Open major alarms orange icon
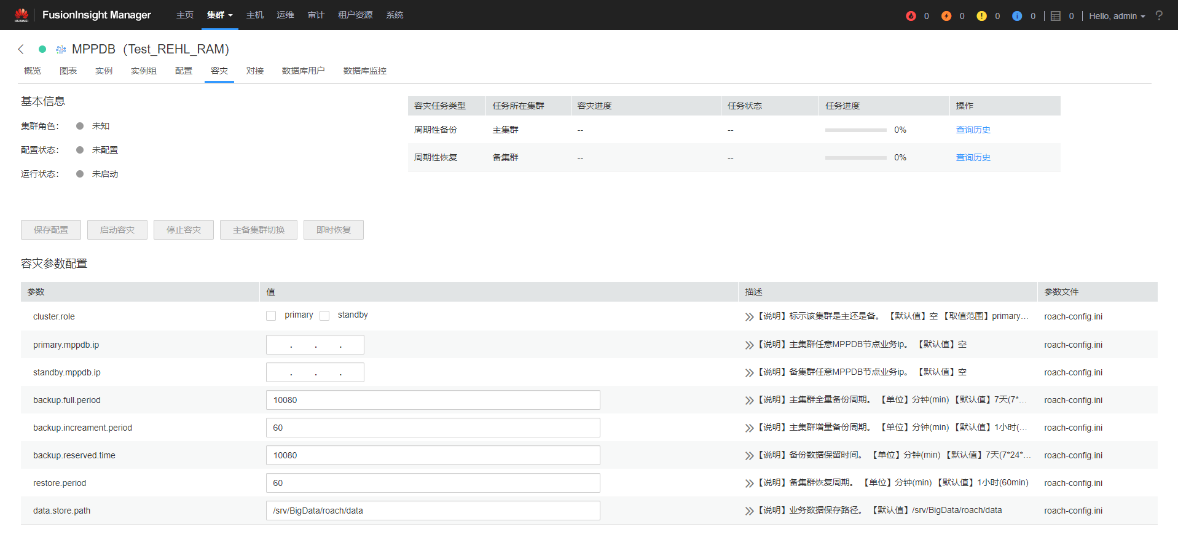Image resolution: width=1178 pixels, height=556 pixels. tap(946, 16)
